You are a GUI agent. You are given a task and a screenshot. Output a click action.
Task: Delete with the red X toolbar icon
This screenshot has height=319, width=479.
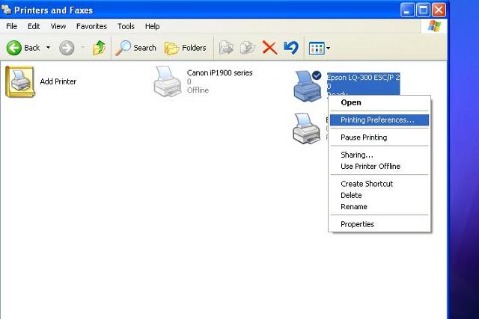[269, 48]
